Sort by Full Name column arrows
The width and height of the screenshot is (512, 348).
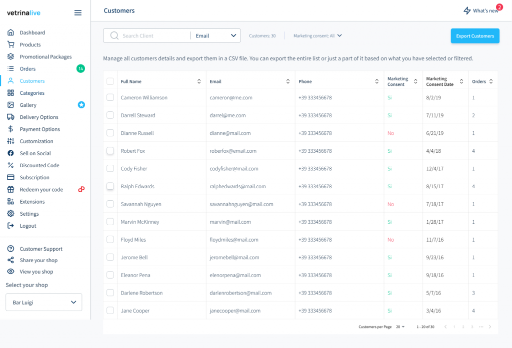pos(199,81)
